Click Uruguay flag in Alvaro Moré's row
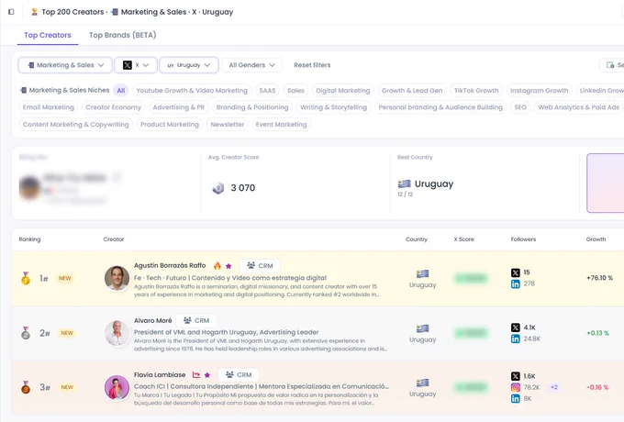Image resolution: width=624 pixels, height=422 pixels. pos(423,328)
